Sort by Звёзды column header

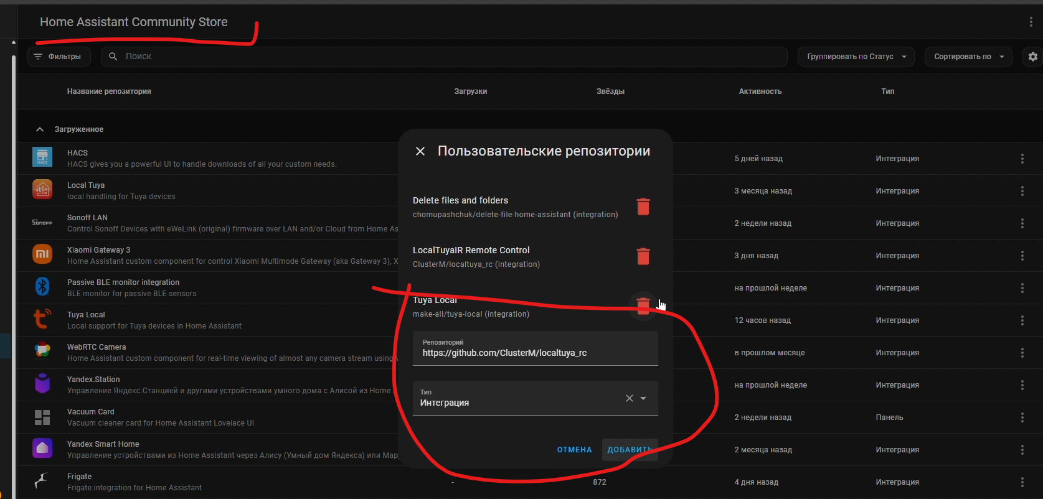pos(610,91)
